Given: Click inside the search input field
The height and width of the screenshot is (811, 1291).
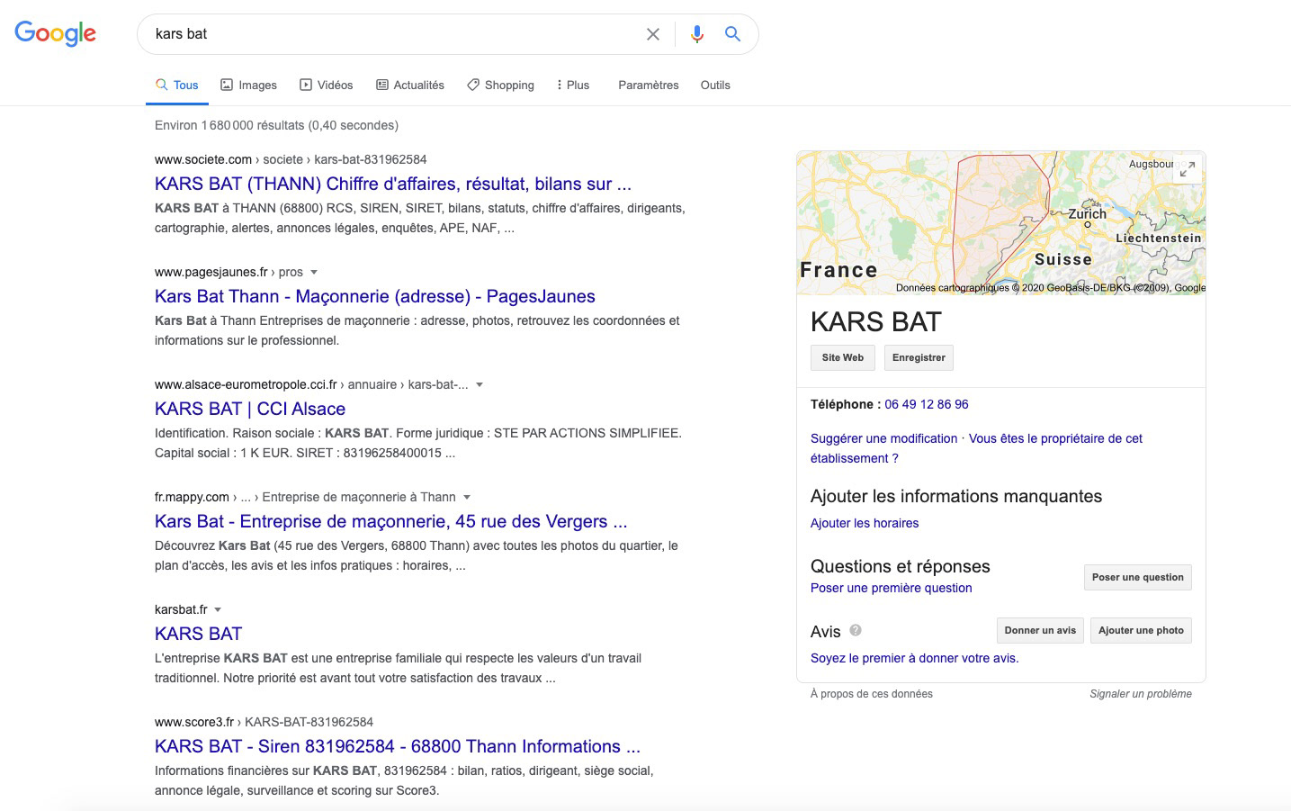Looking at the screenshot, I should 387,34.
